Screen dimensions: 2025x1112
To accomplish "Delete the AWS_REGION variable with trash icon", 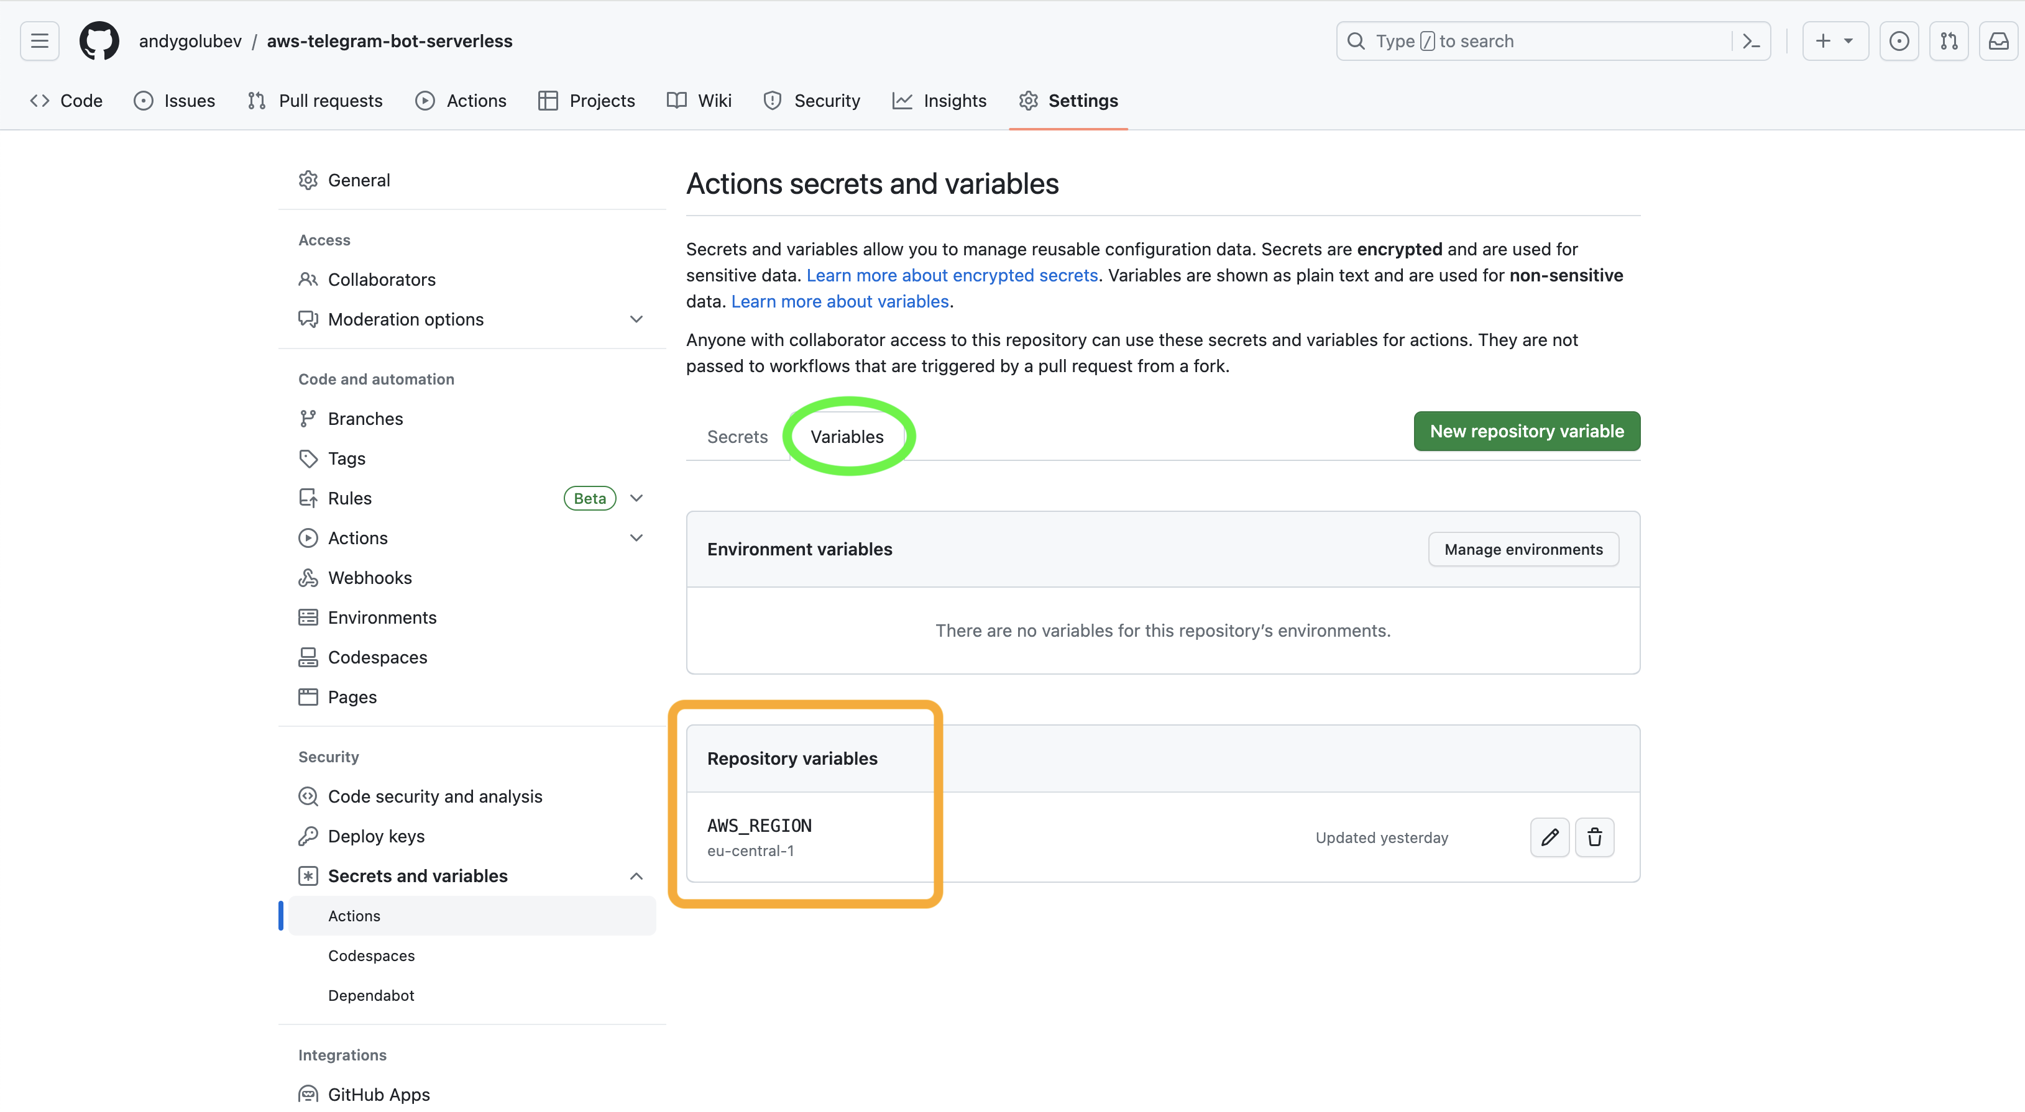I will (x=1594, y=837).
